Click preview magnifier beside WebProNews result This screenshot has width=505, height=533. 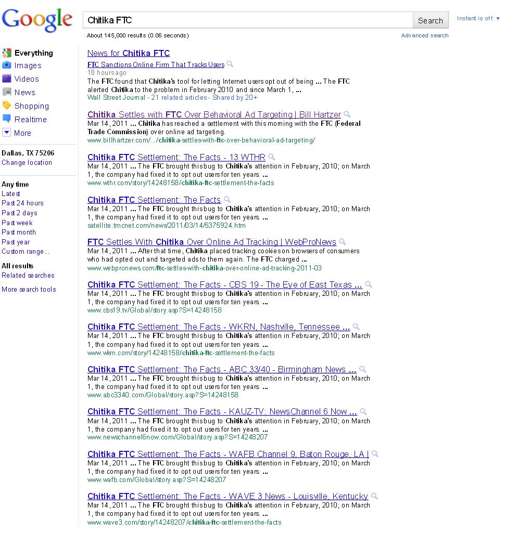click(x=342, y=242)
